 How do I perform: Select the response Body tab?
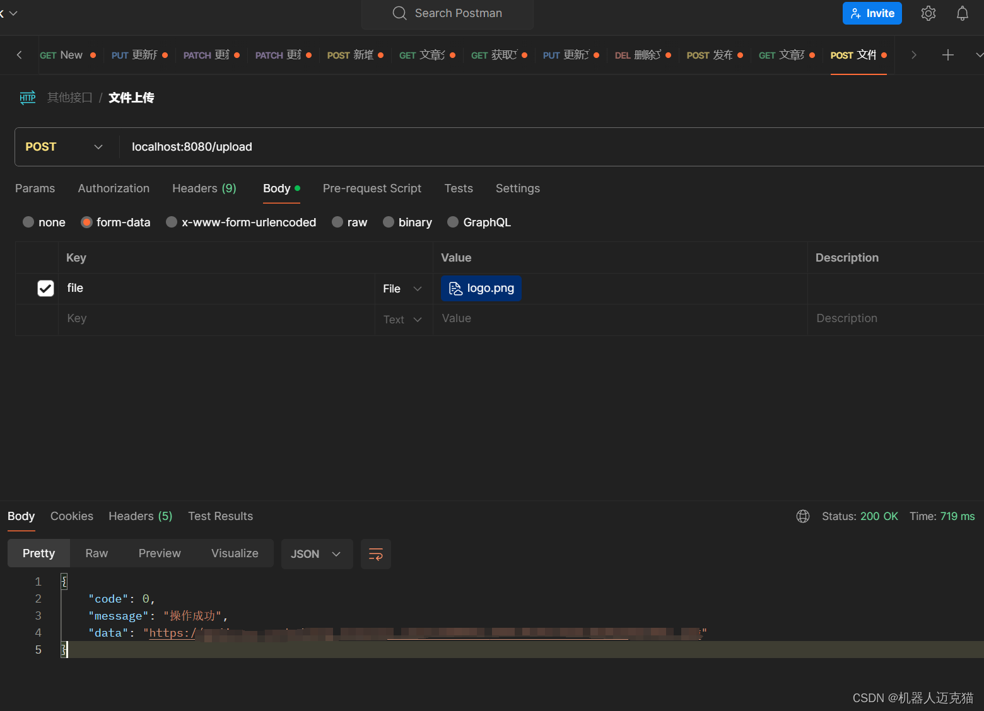tap(21, 516)
